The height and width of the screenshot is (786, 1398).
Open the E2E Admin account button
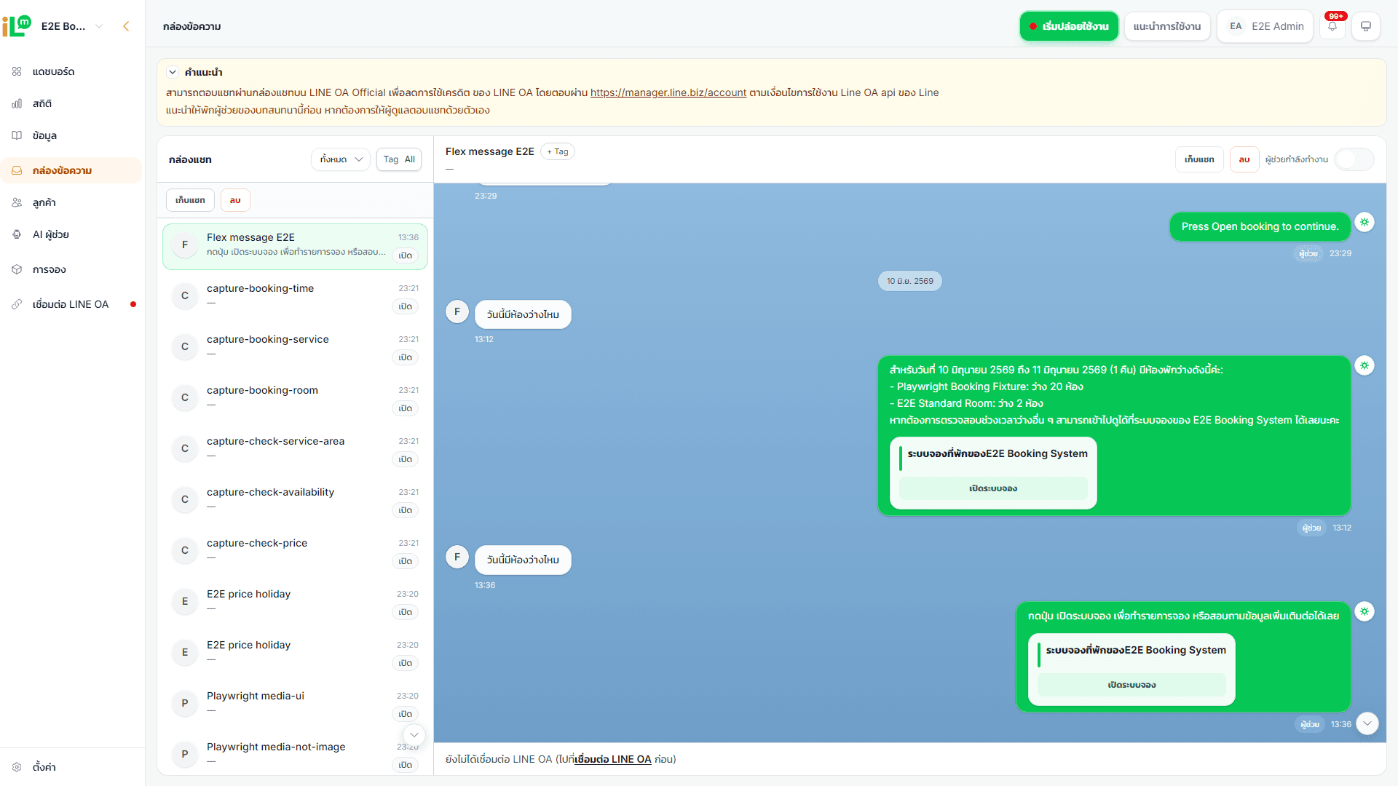tap(1265, 26)
